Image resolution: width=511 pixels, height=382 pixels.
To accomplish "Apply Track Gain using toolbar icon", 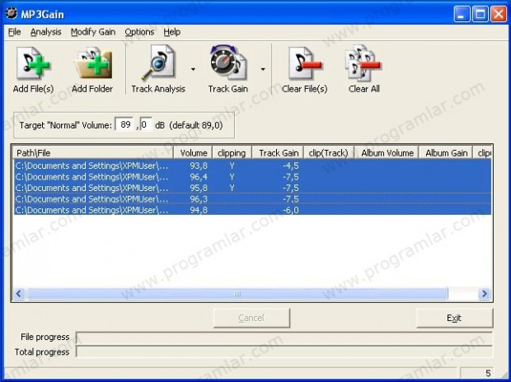I will point(227,63).
